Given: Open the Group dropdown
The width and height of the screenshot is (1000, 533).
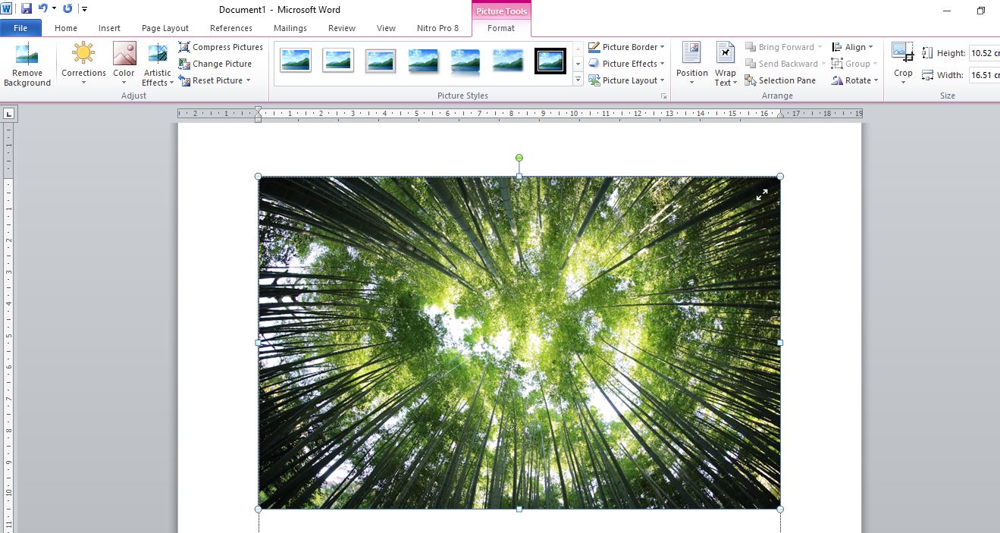Looking at the screenshot, I should point(854,64).
